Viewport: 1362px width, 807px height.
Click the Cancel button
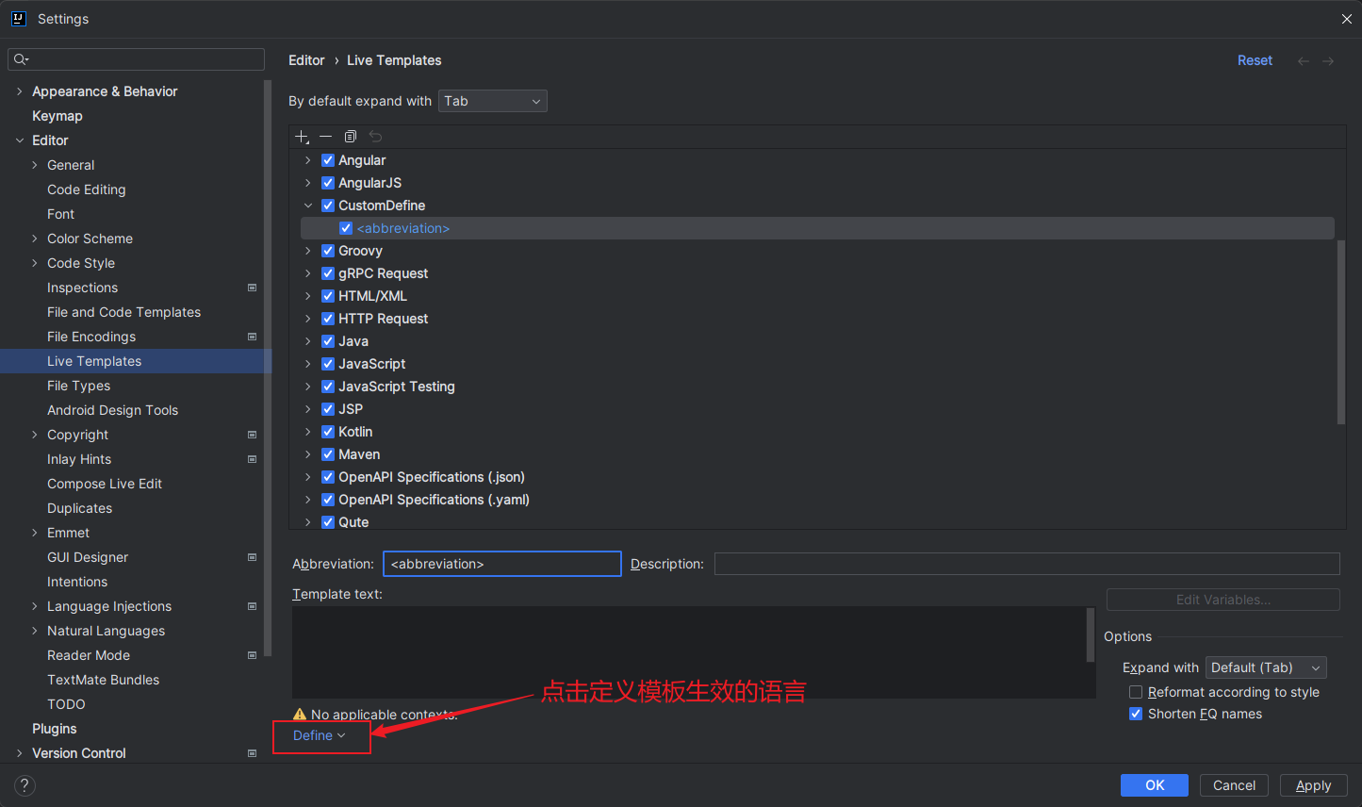(1234, 785)
